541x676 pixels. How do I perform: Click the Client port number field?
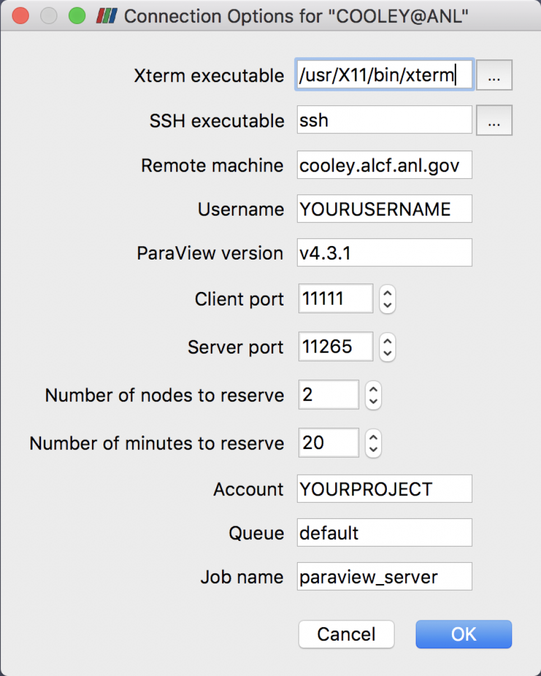coord(335,299)
